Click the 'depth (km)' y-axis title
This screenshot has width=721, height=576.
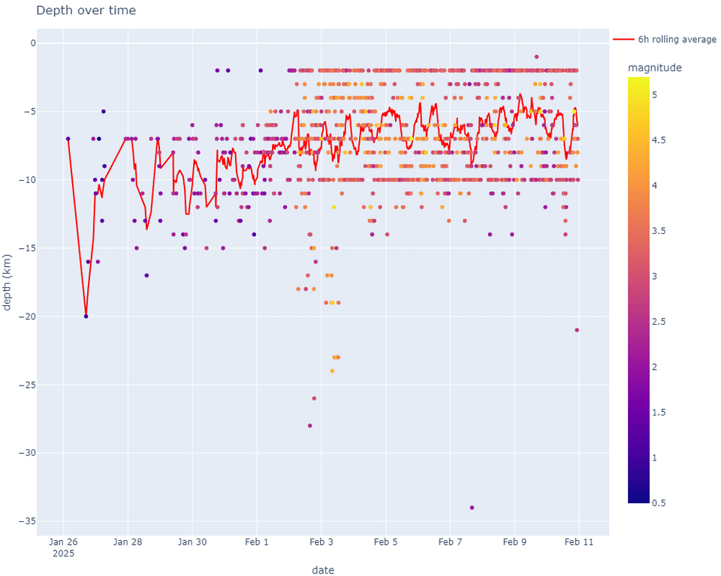point(7,282)
